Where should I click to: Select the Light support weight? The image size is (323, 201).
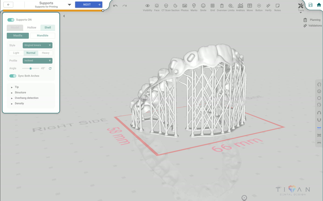pyautogui.click(x=16, y=53)
